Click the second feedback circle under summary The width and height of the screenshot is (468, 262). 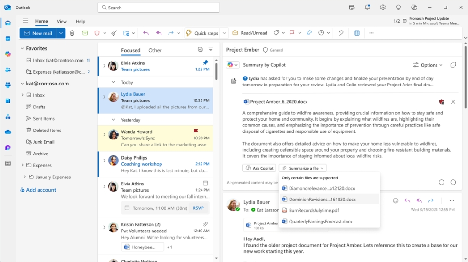point(453,182)
